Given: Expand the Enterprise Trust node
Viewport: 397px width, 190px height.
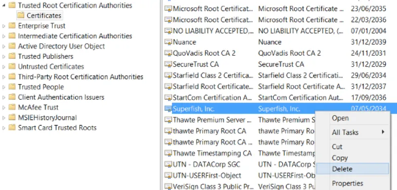Looking at the screenshot, I should coord(4,26).
